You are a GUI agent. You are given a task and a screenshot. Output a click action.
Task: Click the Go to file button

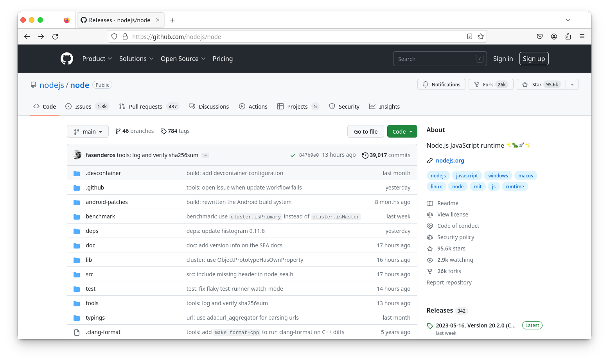click(x=366, y=132)
